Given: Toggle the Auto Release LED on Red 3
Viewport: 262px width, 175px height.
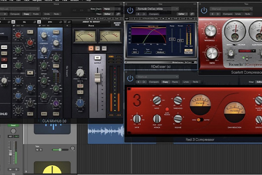Looking at the screenshot, I should (167, 109).
